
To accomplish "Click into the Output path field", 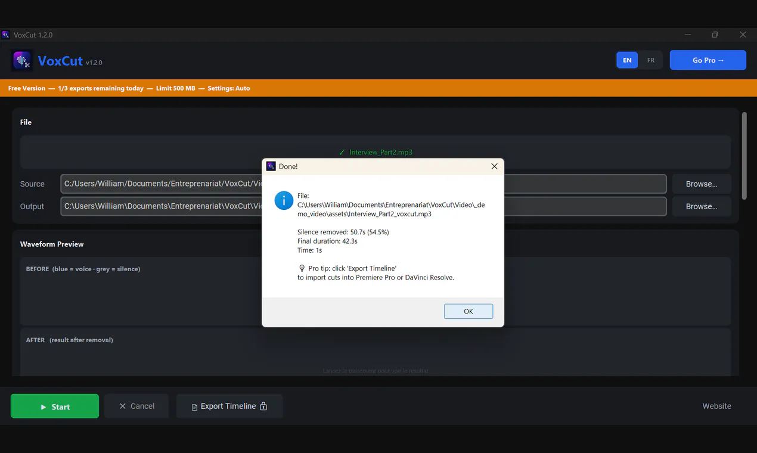I will 363,206.
